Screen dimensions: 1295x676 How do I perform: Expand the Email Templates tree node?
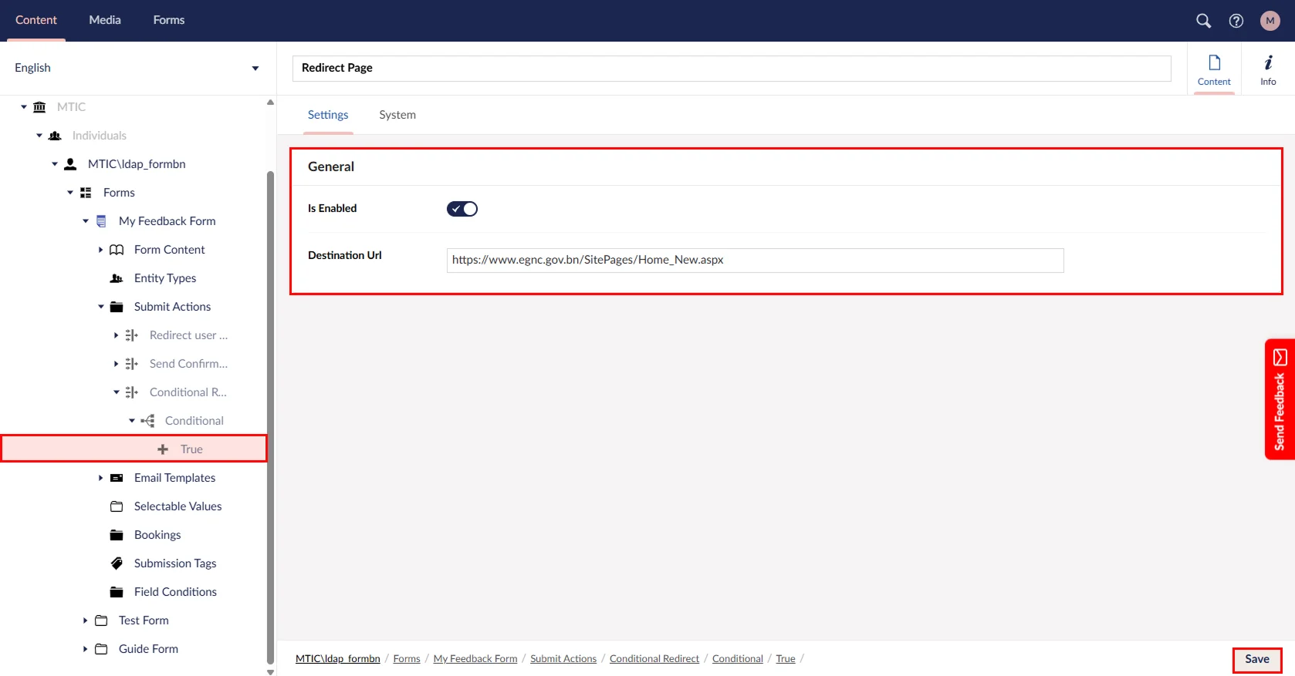[101, 478]
